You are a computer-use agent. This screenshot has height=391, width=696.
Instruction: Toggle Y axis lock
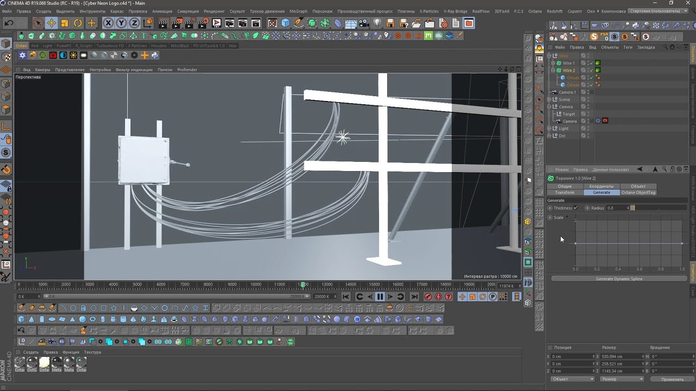pos(121,23)
